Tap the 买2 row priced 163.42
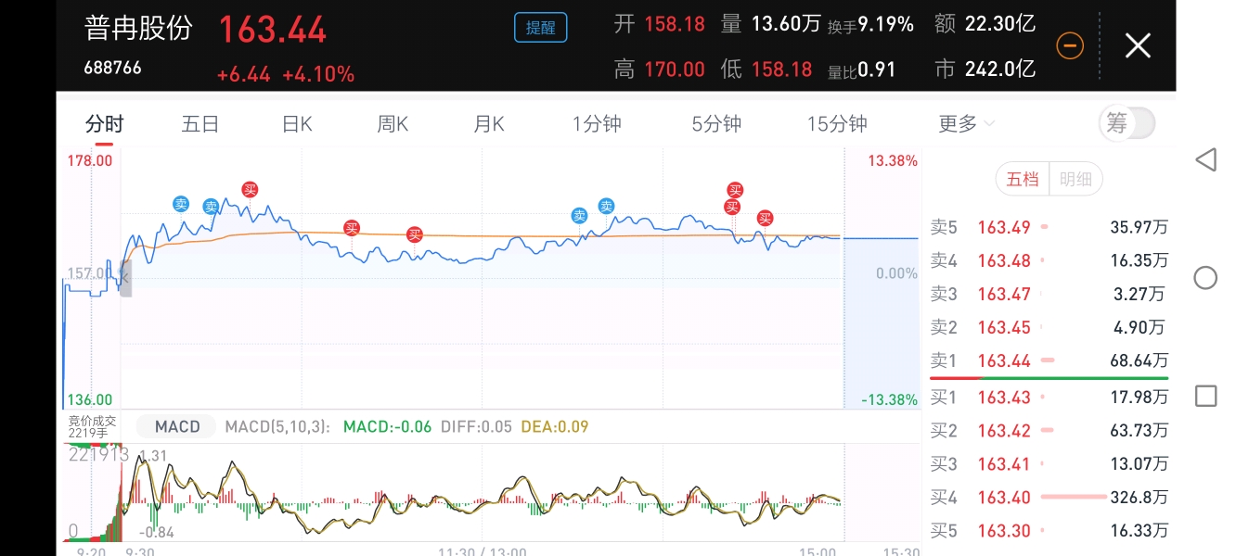 1049,430
